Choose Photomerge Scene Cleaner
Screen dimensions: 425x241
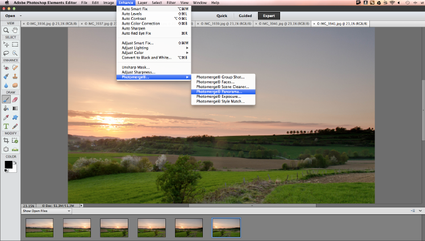pos(223,87)
